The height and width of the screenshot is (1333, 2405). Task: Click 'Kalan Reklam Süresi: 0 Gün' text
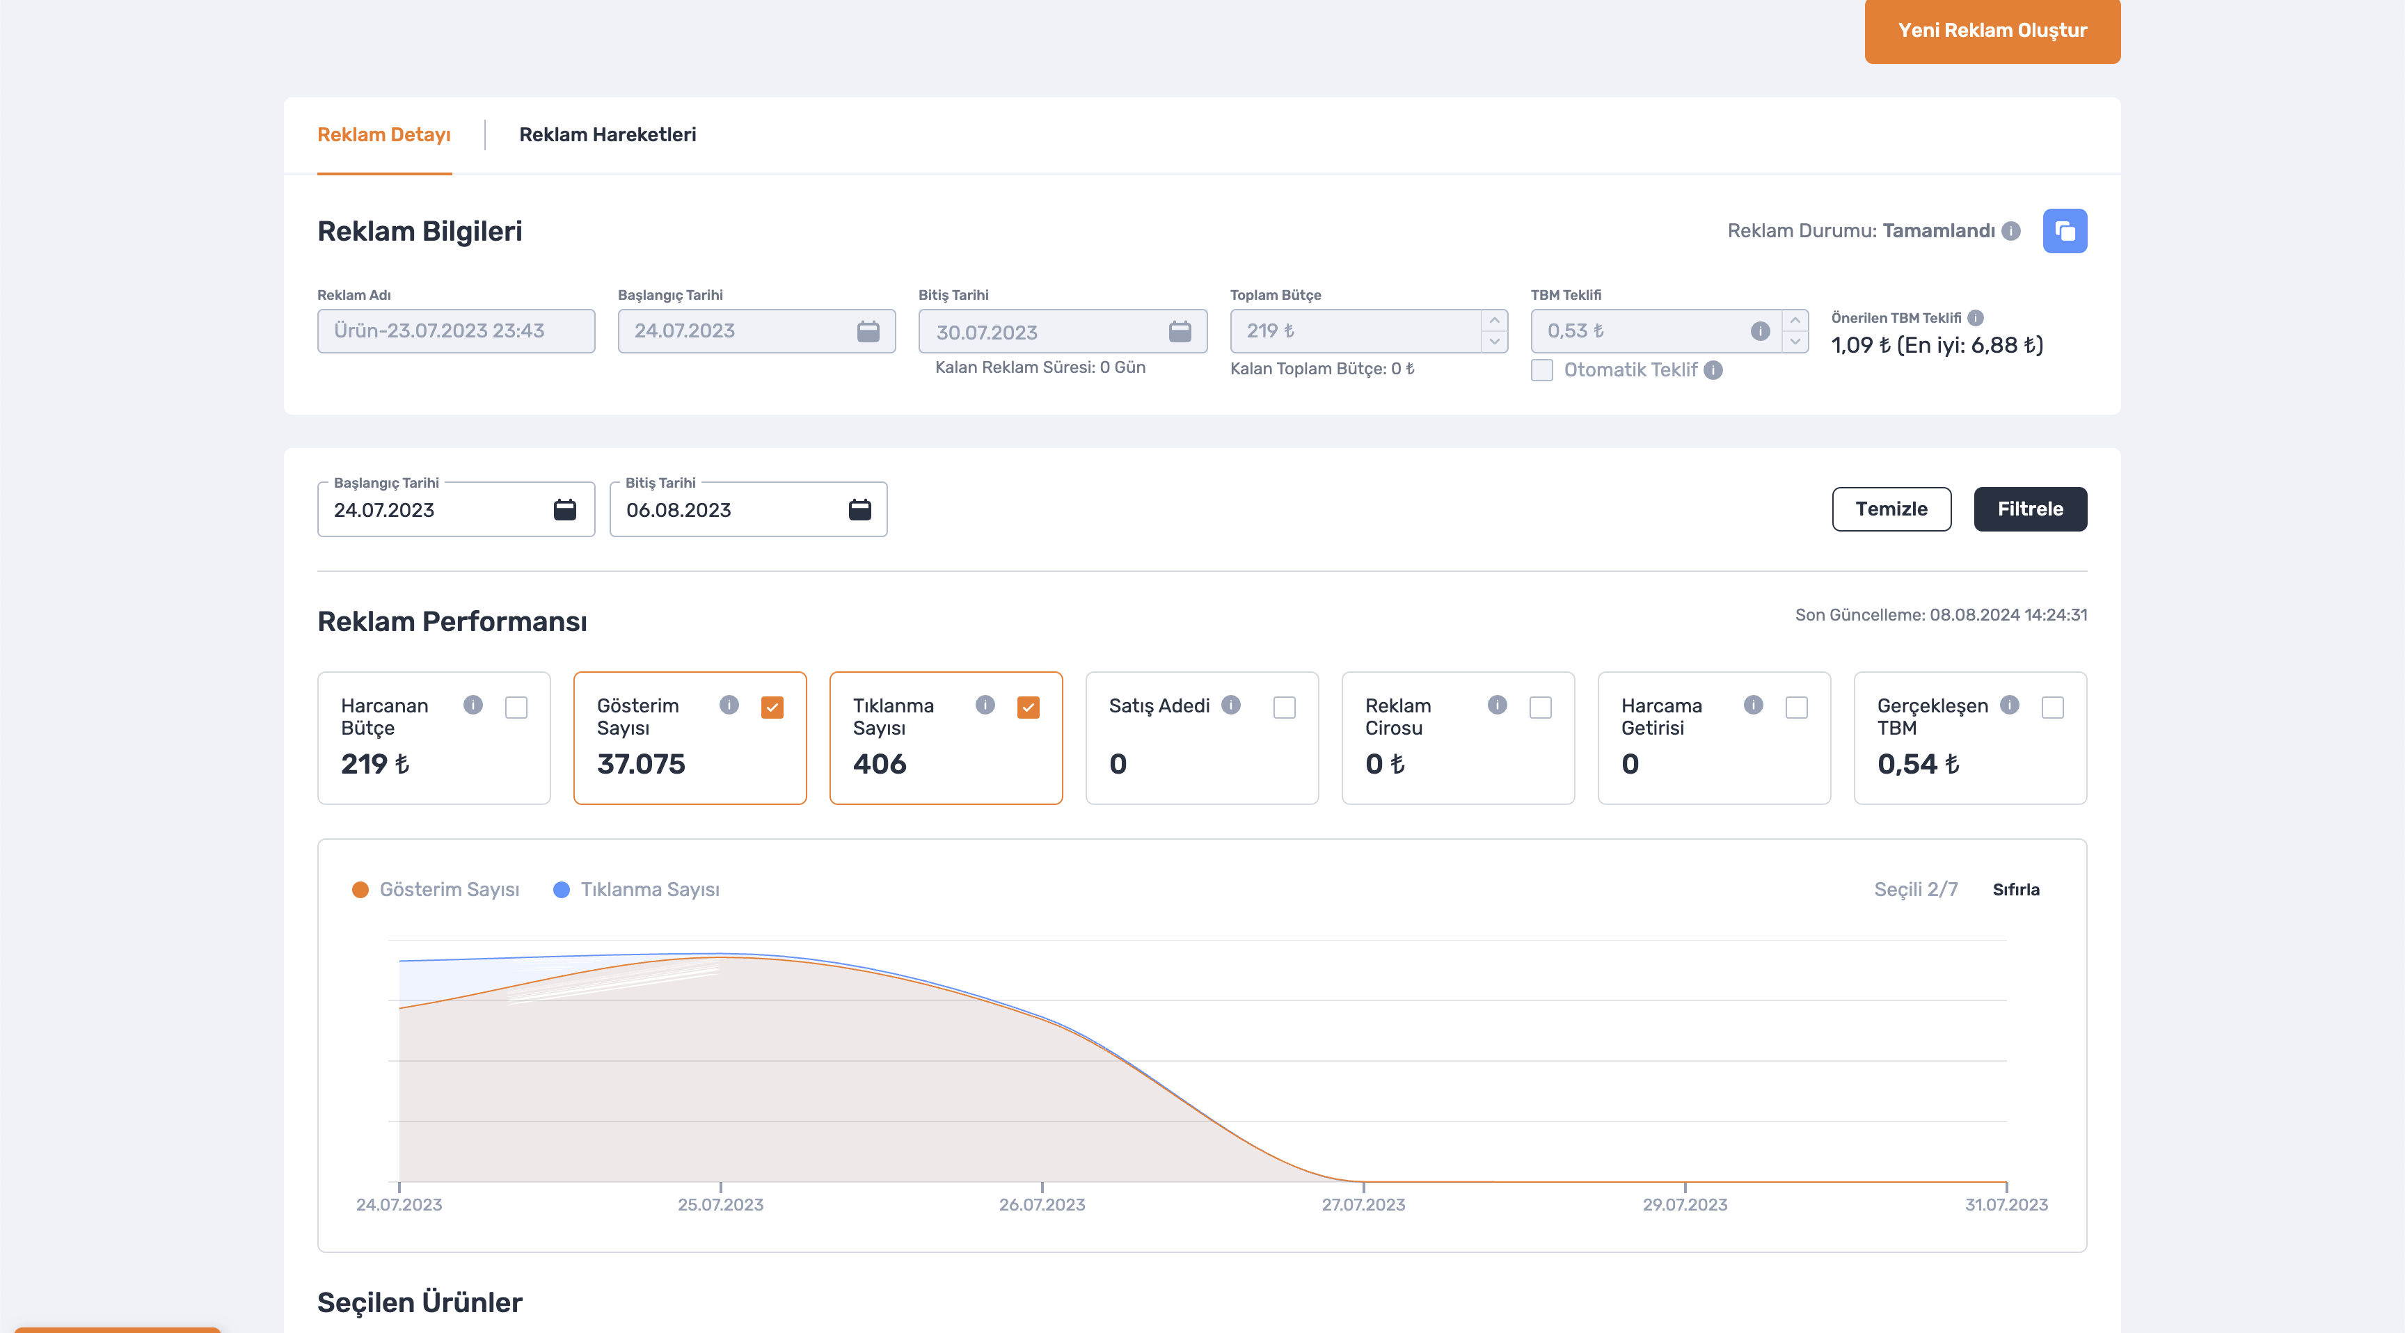coord(1040,367)
